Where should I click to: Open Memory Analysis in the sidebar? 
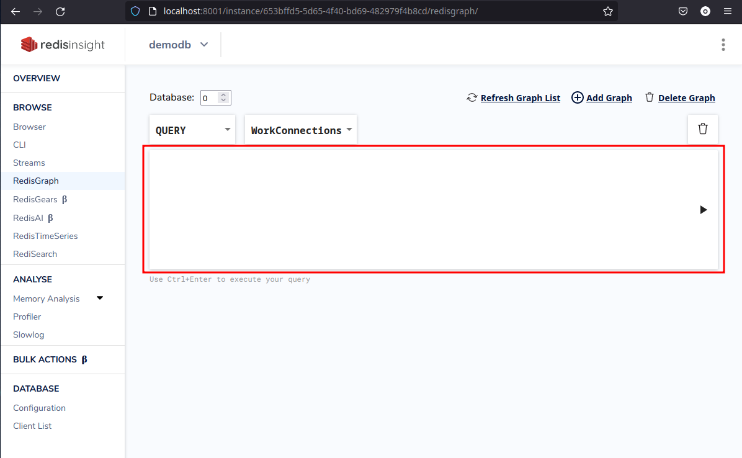(47, 299)
